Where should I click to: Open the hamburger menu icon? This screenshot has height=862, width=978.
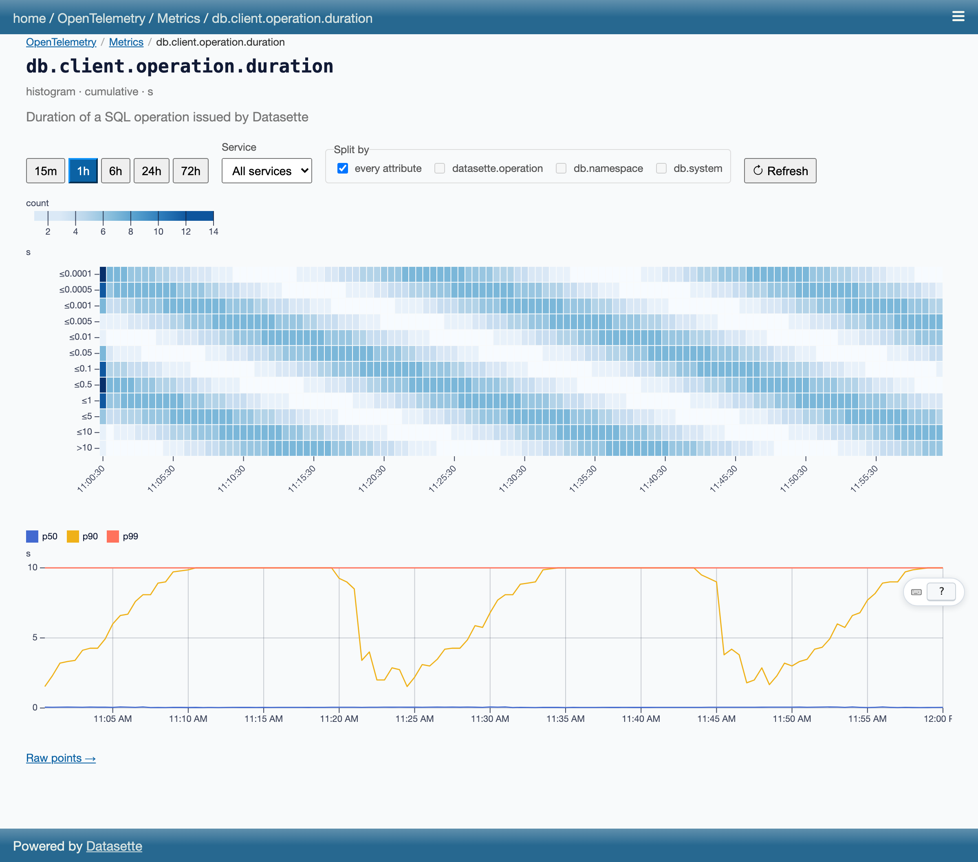(x=958, y=16)
